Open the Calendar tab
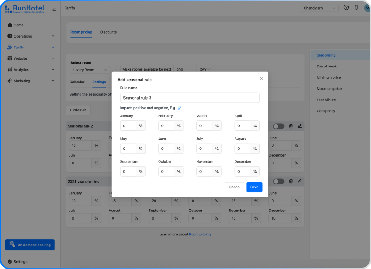 click(x=77, y=82)
